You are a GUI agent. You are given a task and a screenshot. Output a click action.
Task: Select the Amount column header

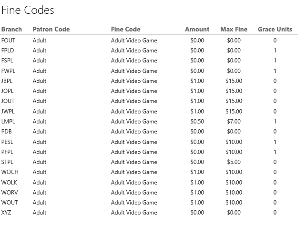pos(197,29)
